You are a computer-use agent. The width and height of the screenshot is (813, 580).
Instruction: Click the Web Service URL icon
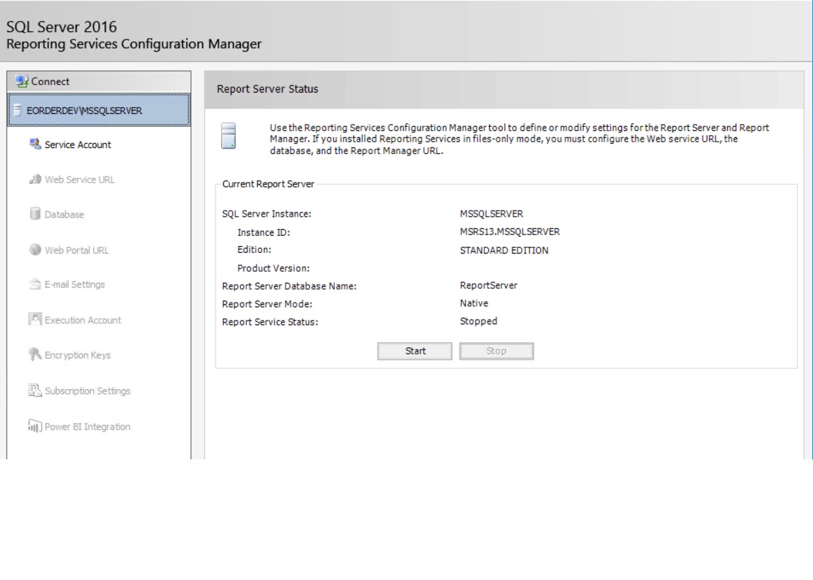(35, 179)
